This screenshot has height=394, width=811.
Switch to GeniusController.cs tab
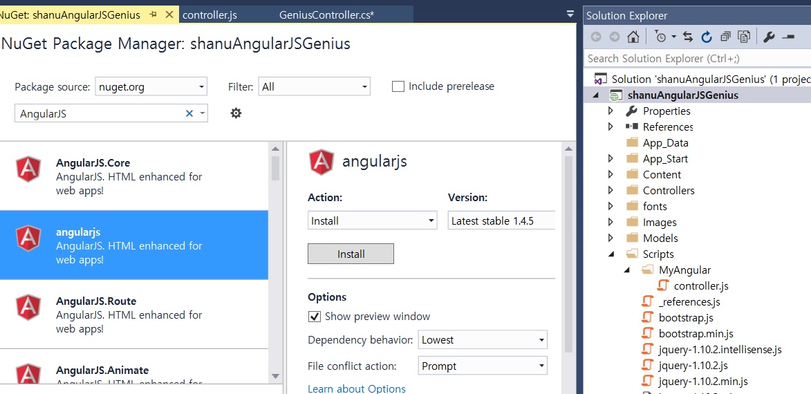coord(326,15)
